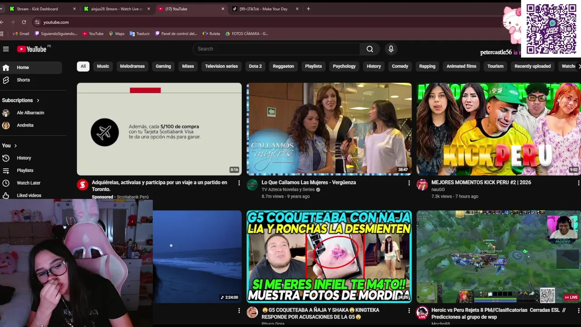Open Home in the sidebar
The image size is (581, 327).
(31, 68)
